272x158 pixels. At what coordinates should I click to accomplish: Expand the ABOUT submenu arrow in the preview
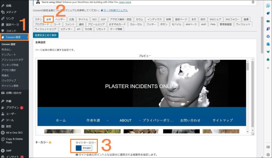click(x=140, y=120)
